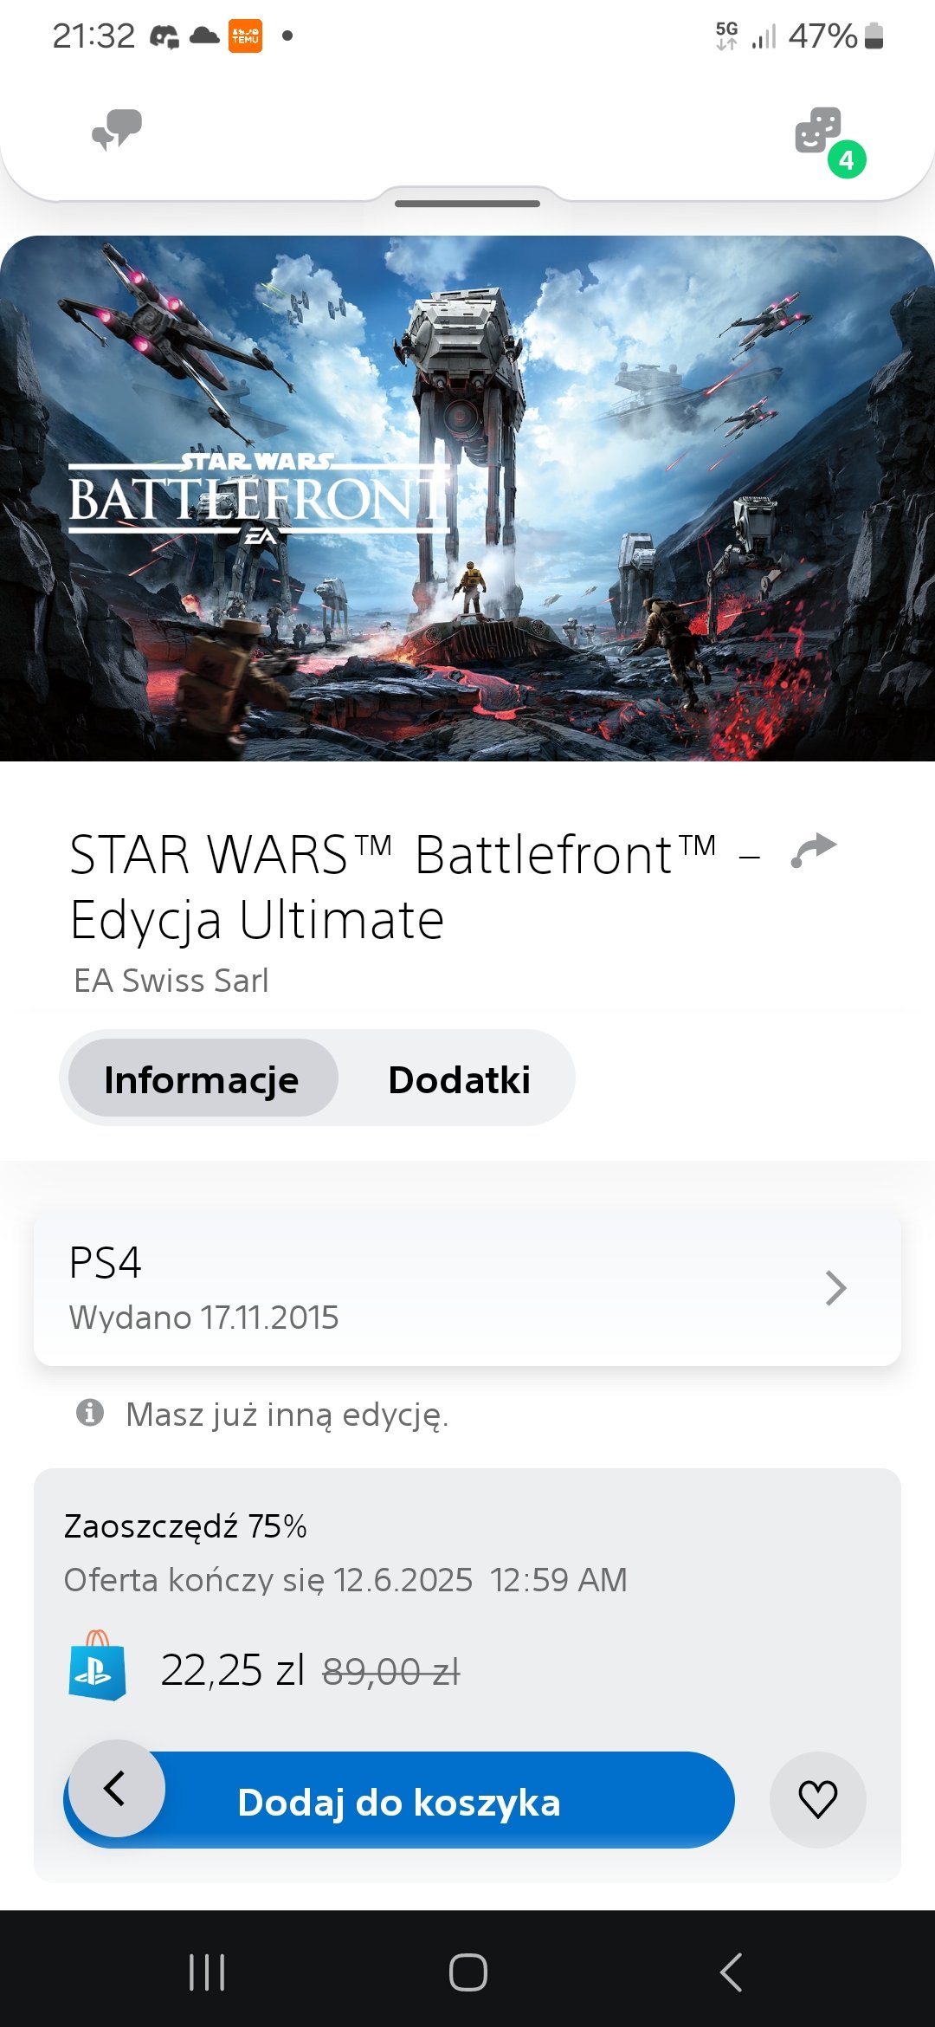Tap the round back arrow overlay button
Viewport: 935px width, 2027px height.
(117, 1788)
